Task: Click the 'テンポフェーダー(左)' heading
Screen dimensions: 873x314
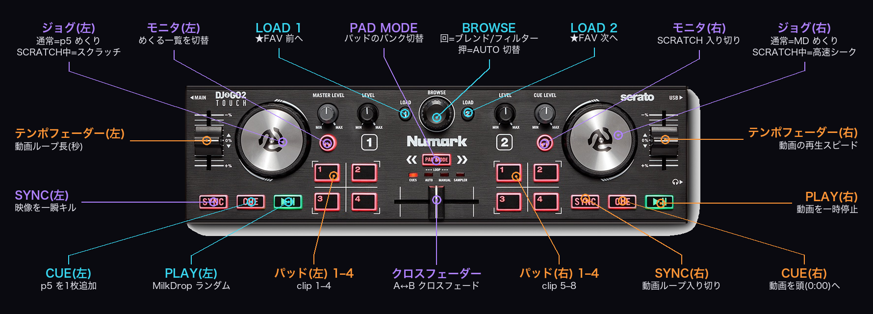Action: click(x=70, y=133)
